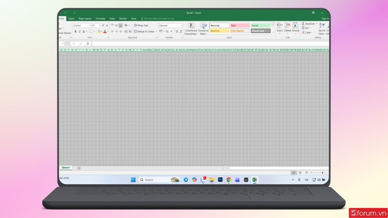Viewport: 388px width, 218px height.
Task: Open the font size 11 dropdown
Action: 99,26
